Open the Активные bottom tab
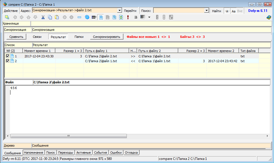The image size is (274, 163). pyautogui.click(x=84, y=153)
